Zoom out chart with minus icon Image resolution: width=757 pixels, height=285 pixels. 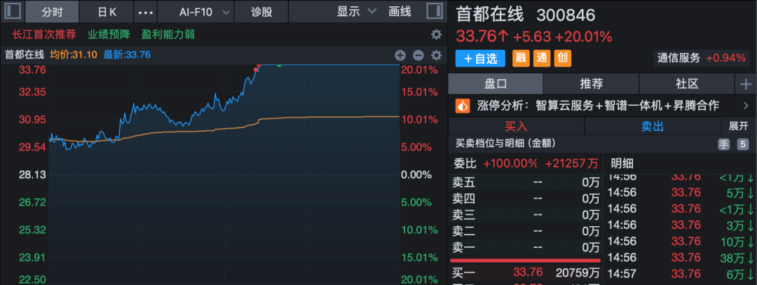418,55
